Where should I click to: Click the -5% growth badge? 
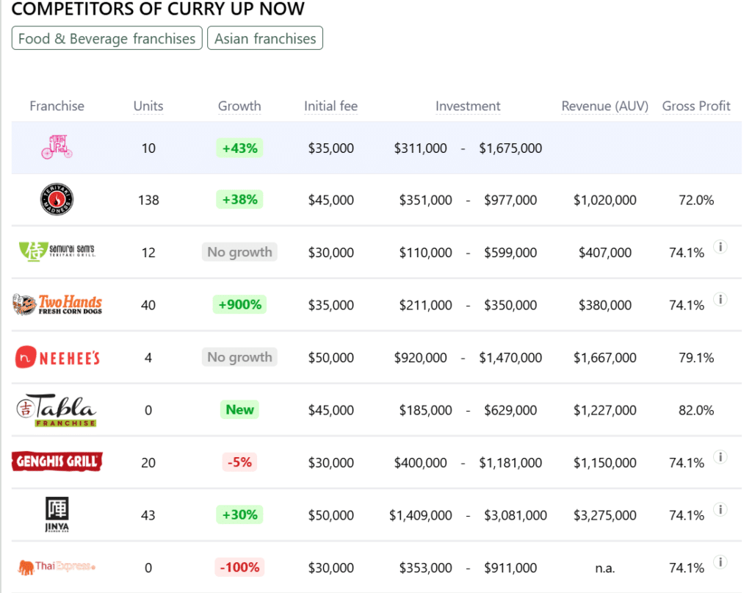click(239, 462)
